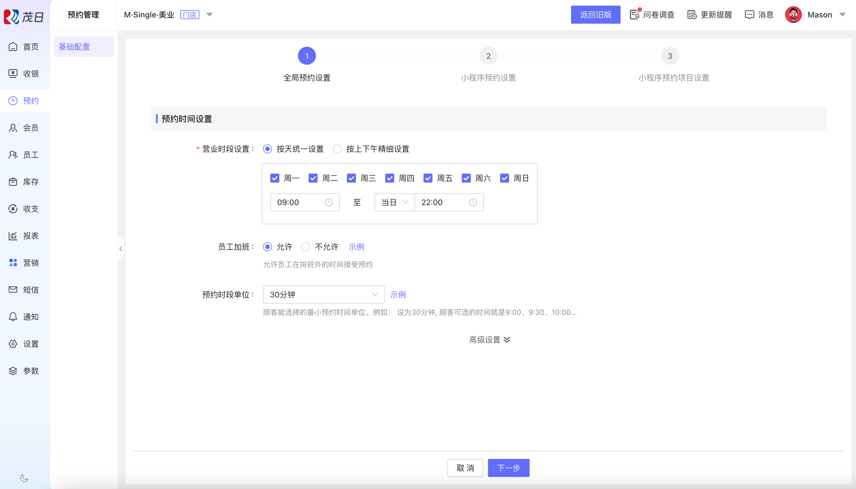Viewport: 856px width, 489px height.
Task: Open the 30分钟 time unit dropdown
Action: point(323,295)
